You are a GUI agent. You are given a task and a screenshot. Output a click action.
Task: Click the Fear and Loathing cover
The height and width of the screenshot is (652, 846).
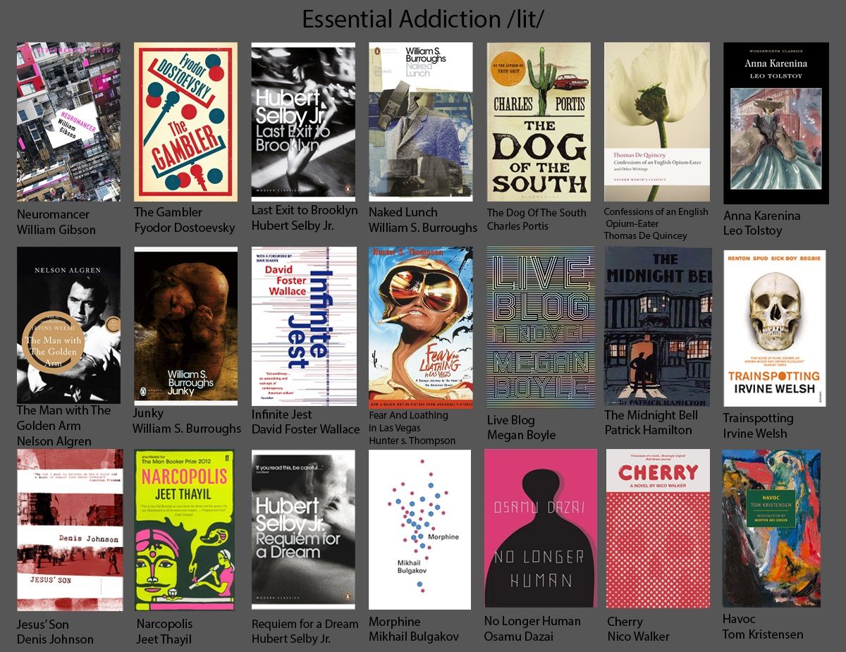420,326
